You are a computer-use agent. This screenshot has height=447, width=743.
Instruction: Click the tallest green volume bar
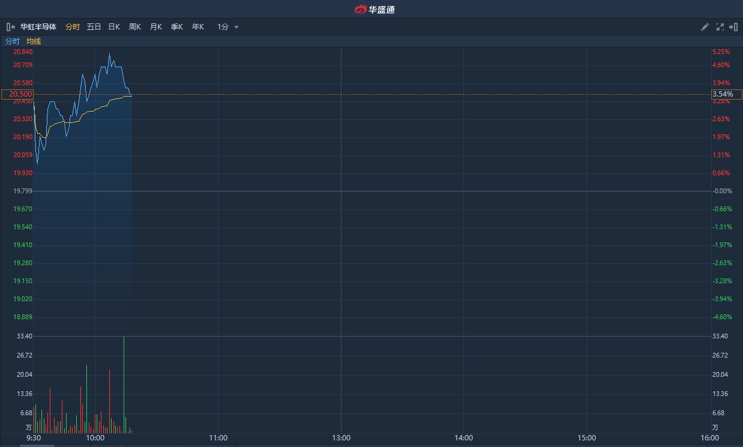tap(124, 385)
